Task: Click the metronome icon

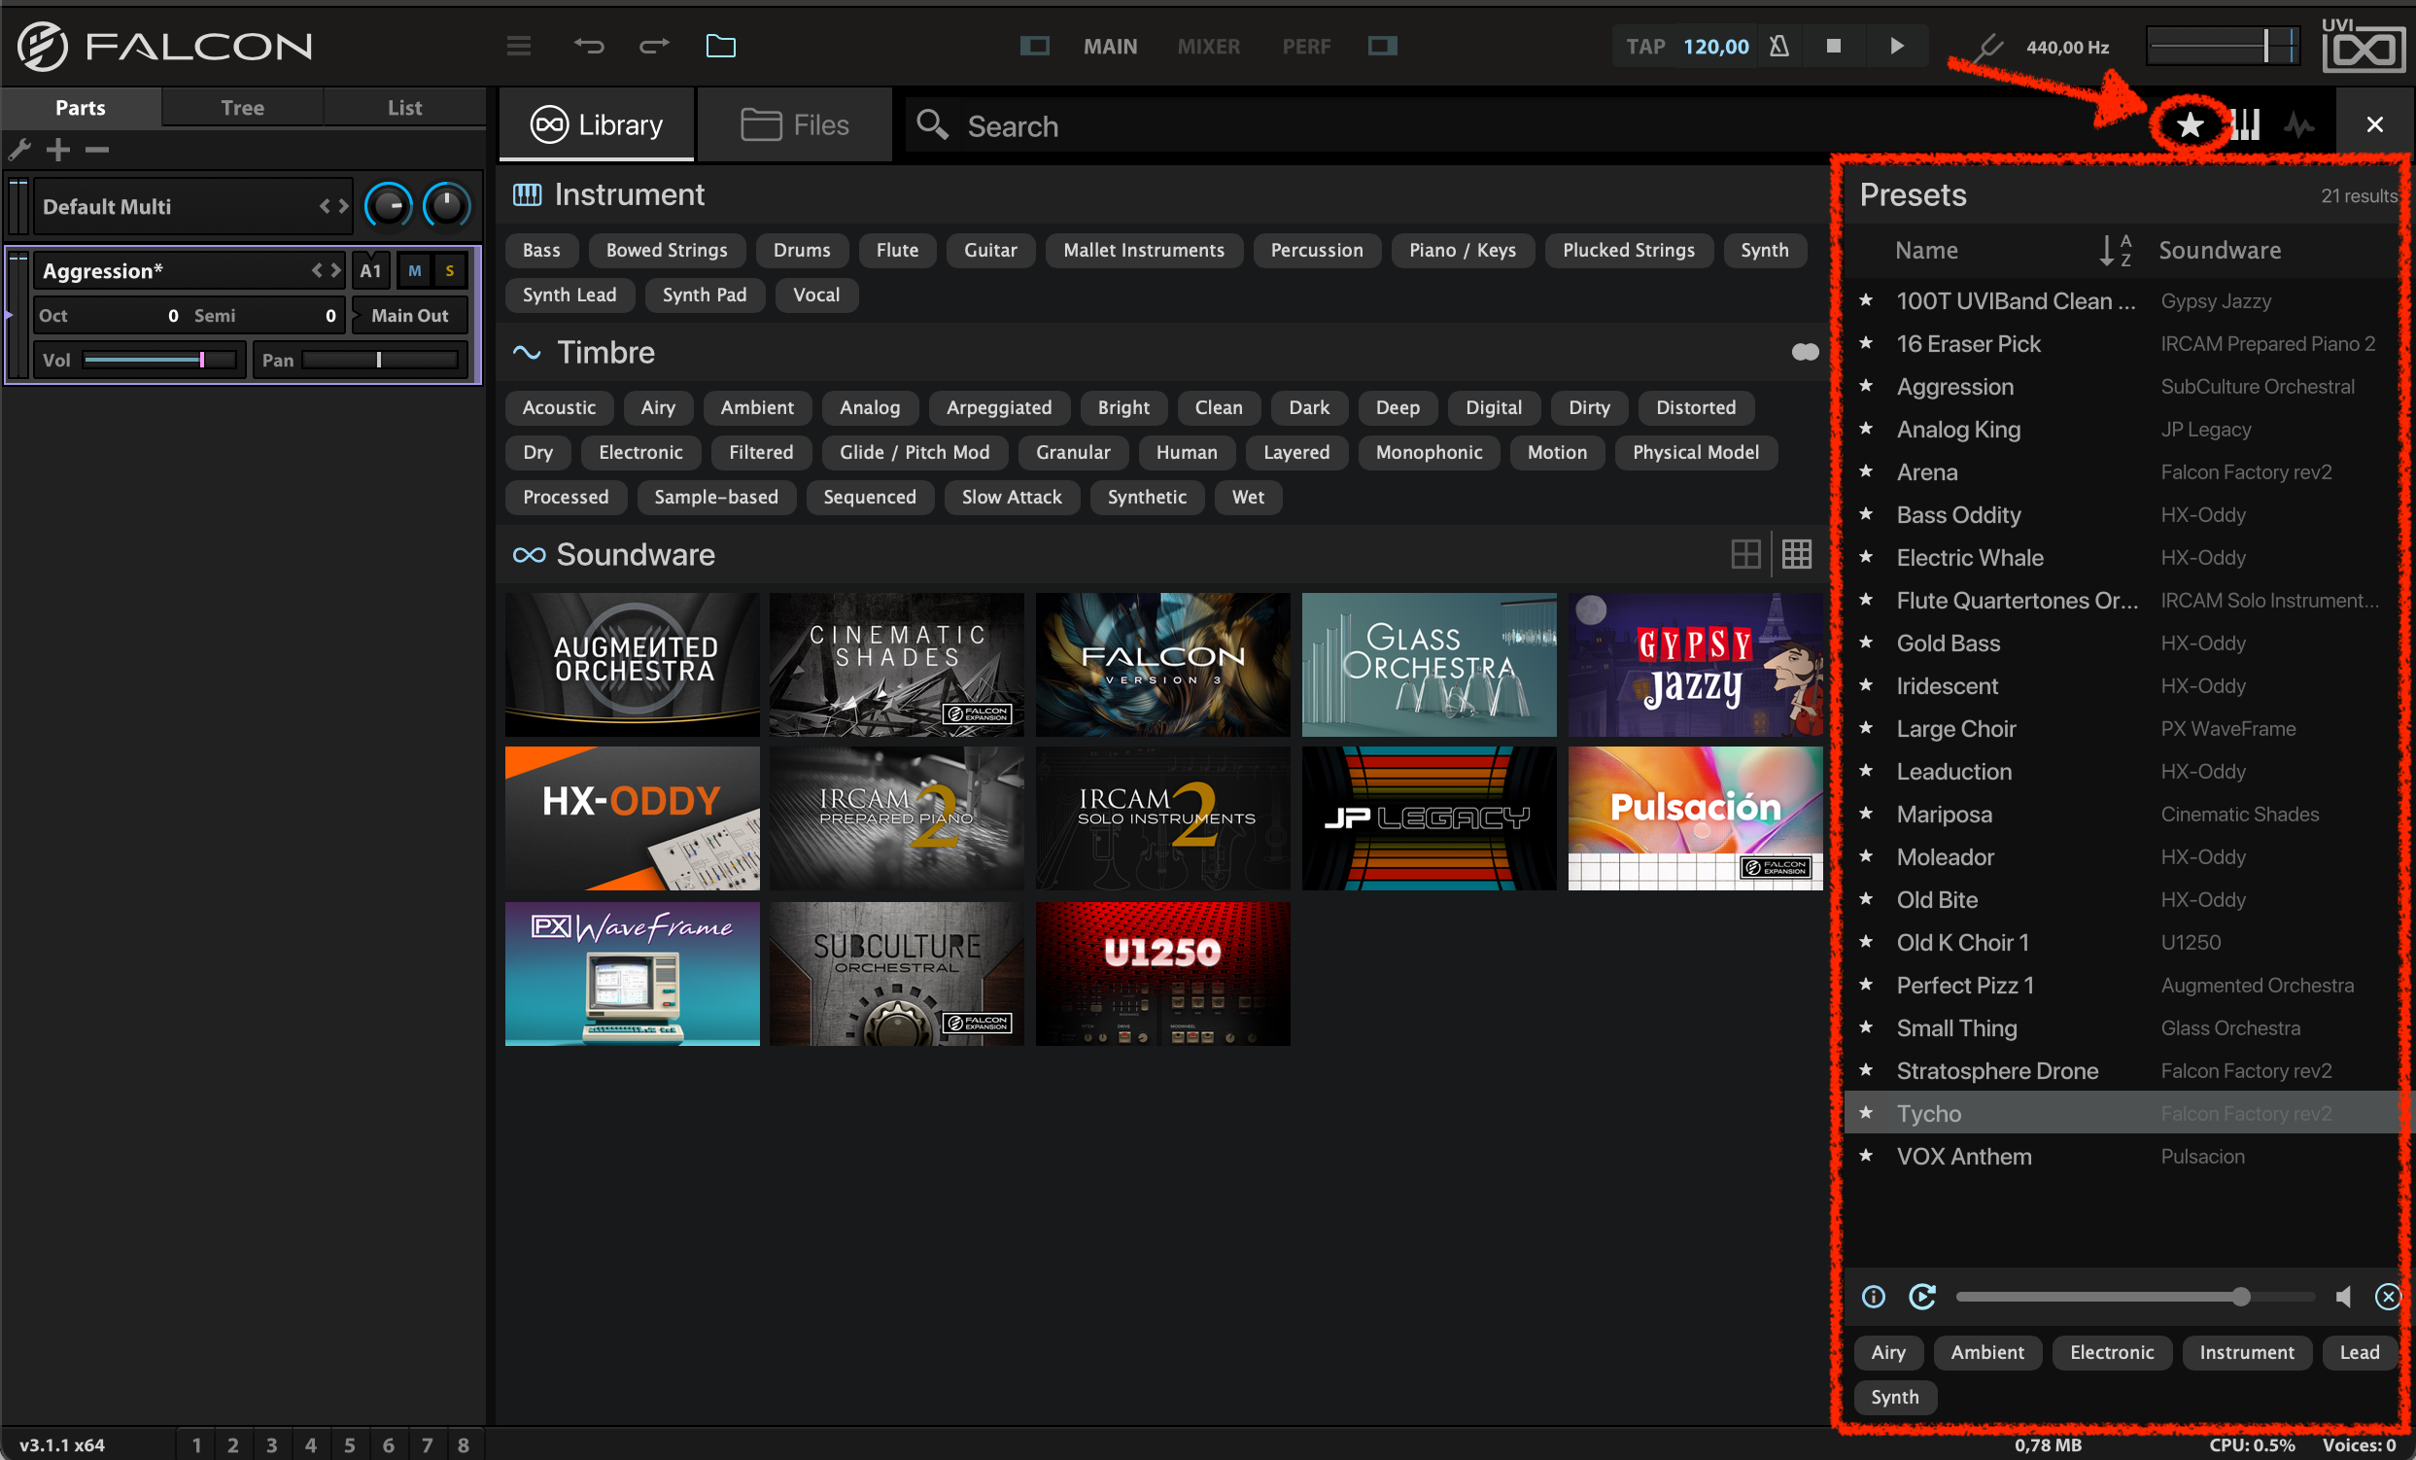Action: [x=1779, y=46]
